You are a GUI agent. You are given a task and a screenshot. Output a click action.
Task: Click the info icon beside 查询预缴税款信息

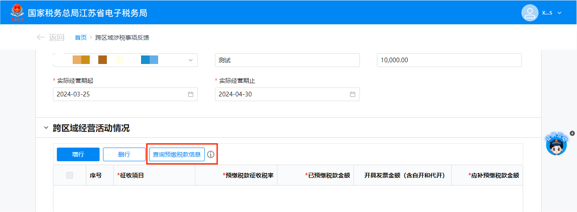[x=211, y=154]
